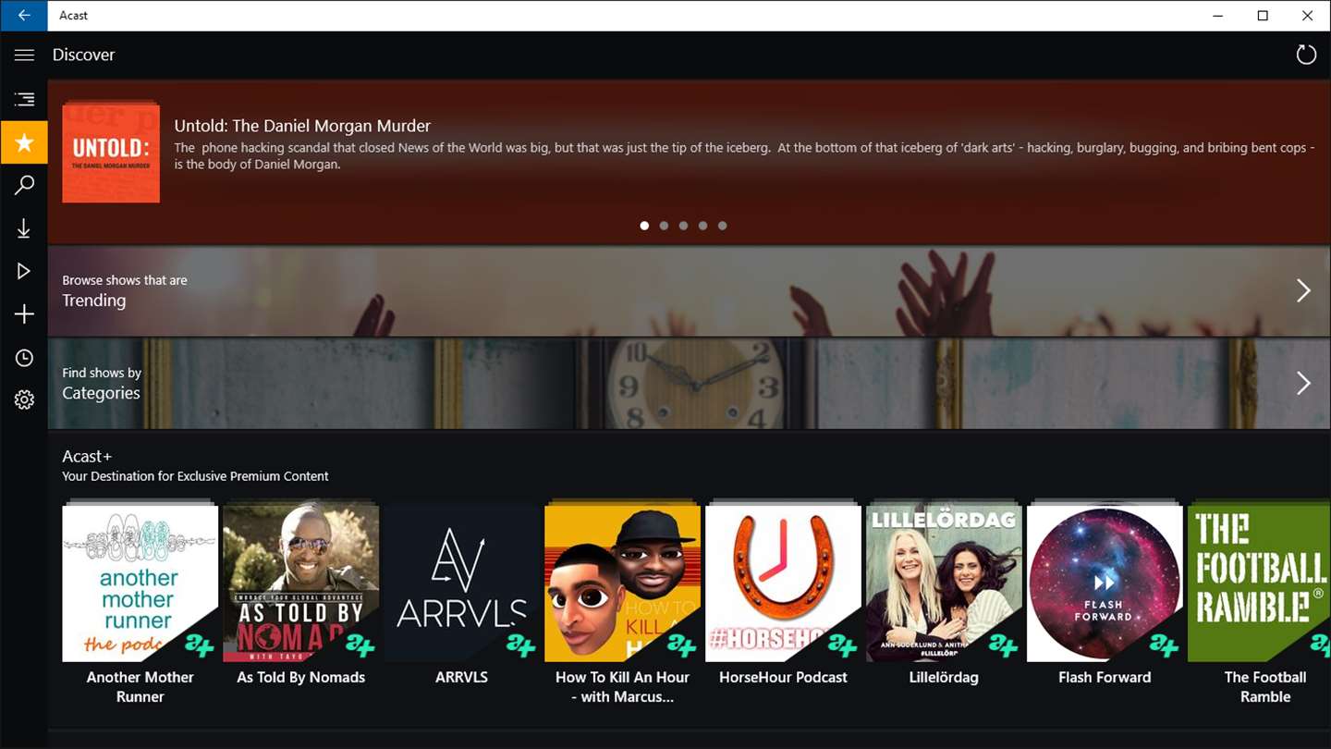Open the playlist queue sidebar icon
Viewport: 1331px width, 749px height.
click(x=24, y=99)
